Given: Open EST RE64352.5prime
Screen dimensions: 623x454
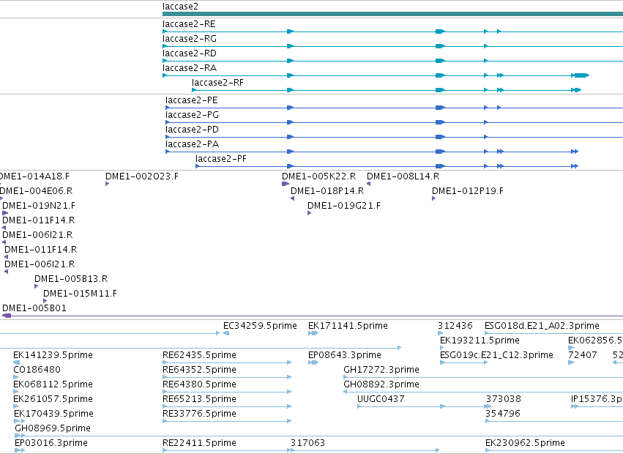Looking at the screenshot, I should coord(199,370).
